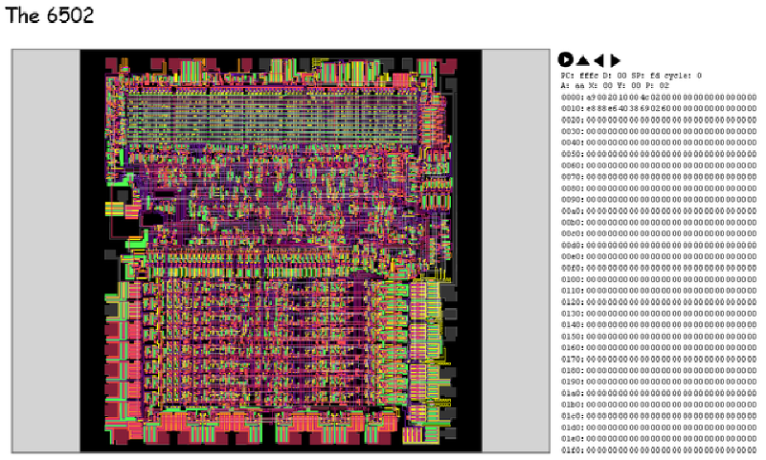
Task: Click the first byte of row 0080
Action: [591, 188]
